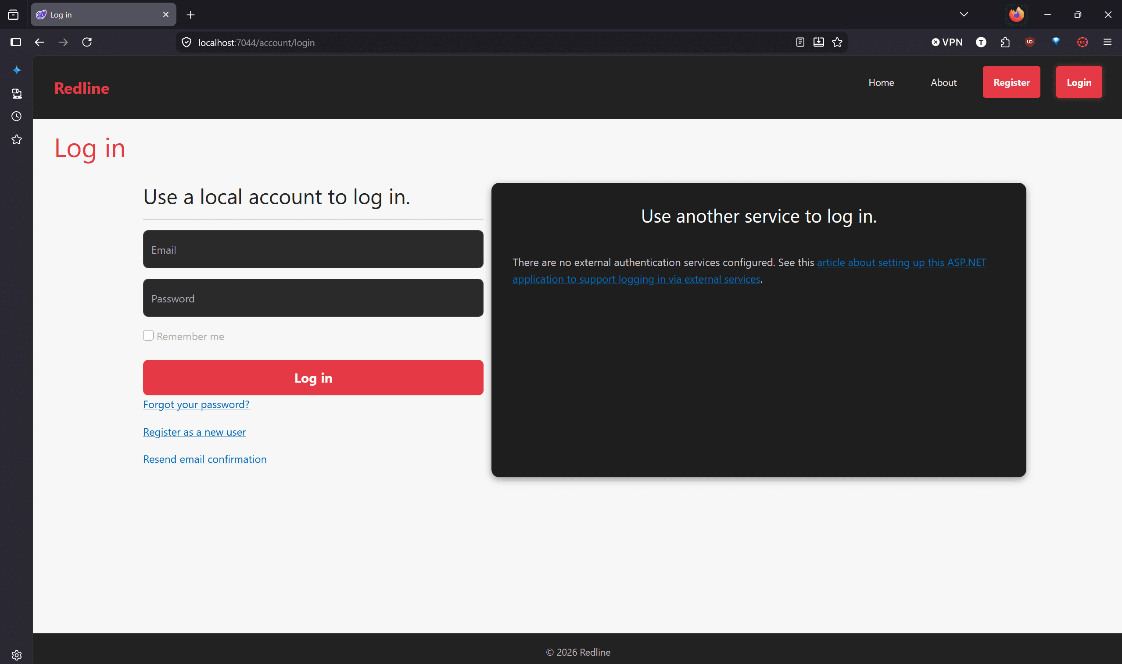Toggle reader view icon
The width and height of the screenshot is (1122, 664).
pos(800,43)
